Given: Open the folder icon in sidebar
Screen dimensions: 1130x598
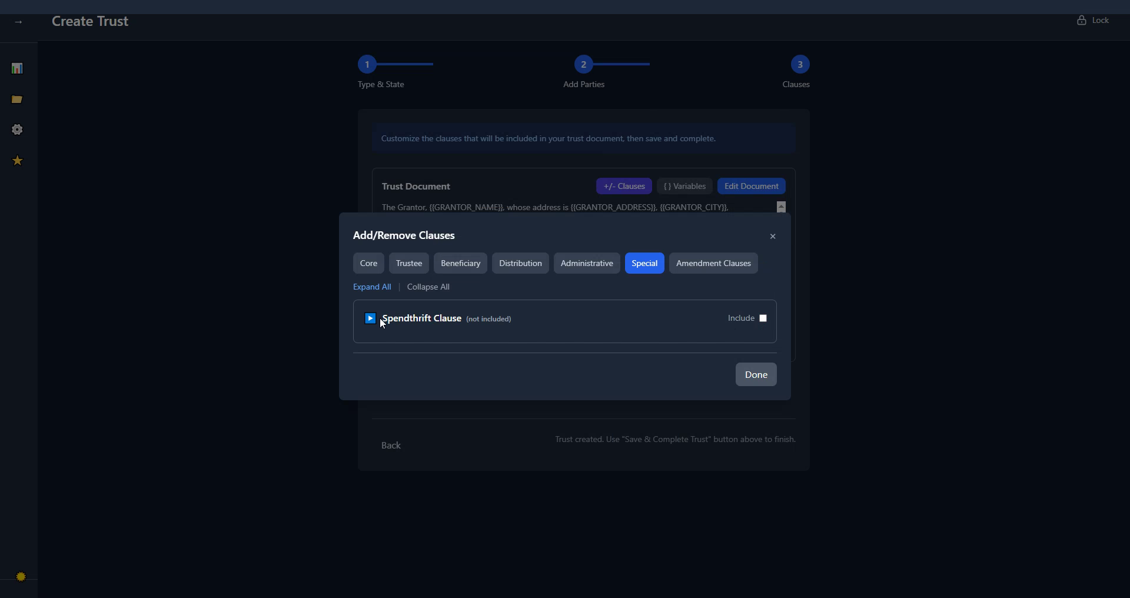Looking at the screenshot, I should click(17, 99).
